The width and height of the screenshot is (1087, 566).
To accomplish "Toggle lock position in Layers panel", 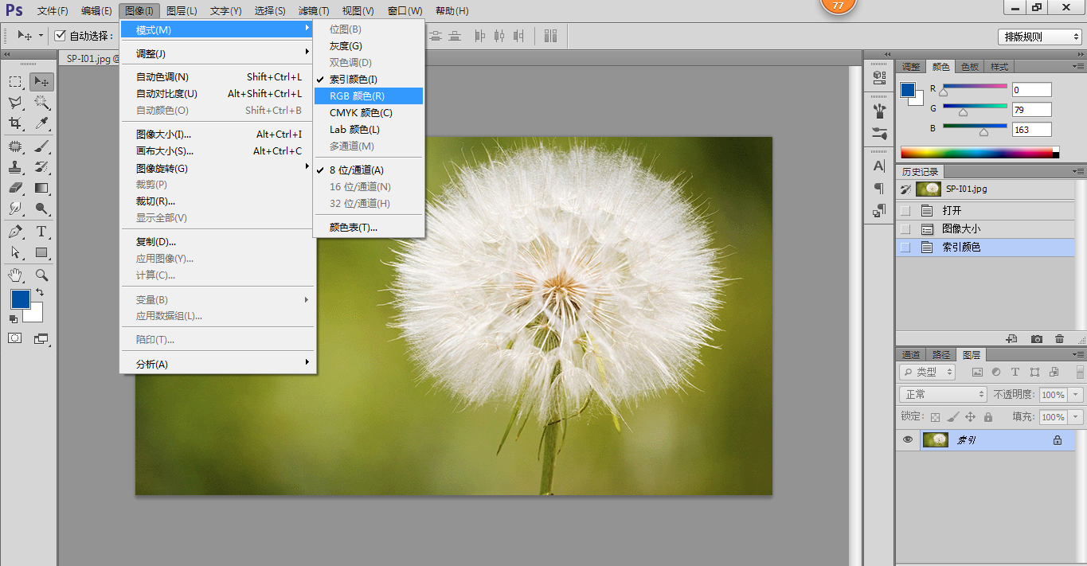I will pyautogui.click(x=971, y=417).
